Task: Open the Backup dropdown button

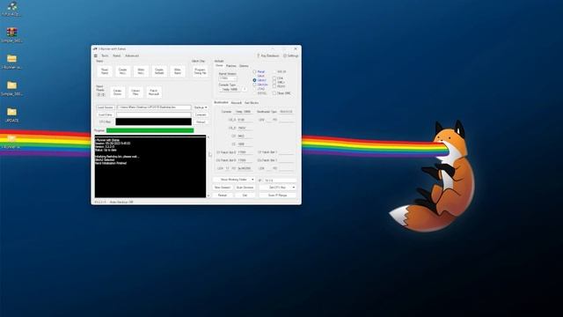Action: [x=201, y=107]
